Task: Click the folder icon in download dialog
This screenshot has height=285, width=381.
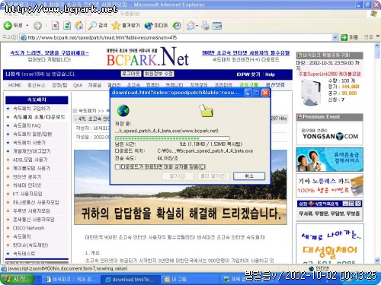Action: tap(206, 111)
